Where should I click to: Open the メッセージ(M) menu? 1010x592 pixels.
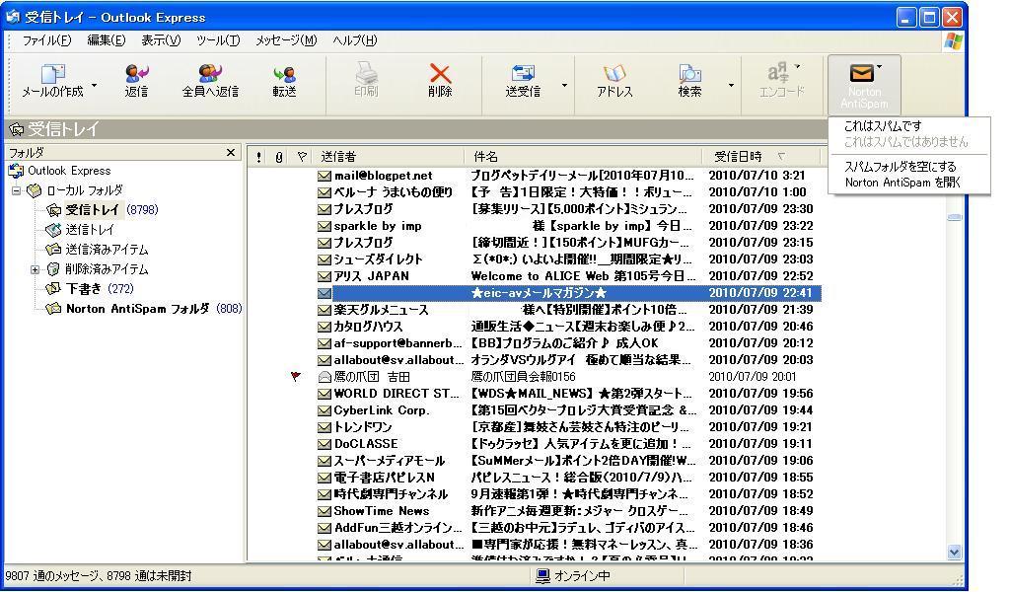pyautogui.click(x=286, y=40)
